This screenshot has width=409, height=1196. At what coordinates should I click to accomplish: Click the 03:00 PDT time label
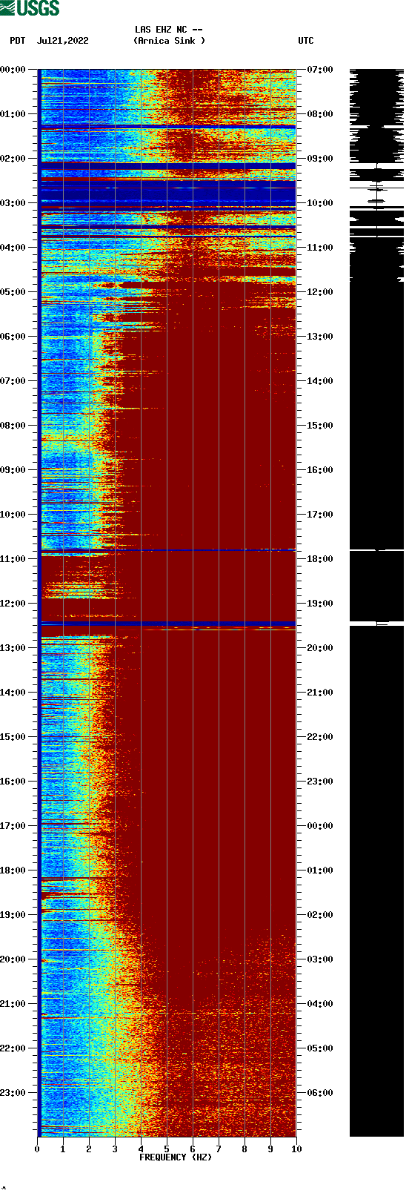point(13,203)
